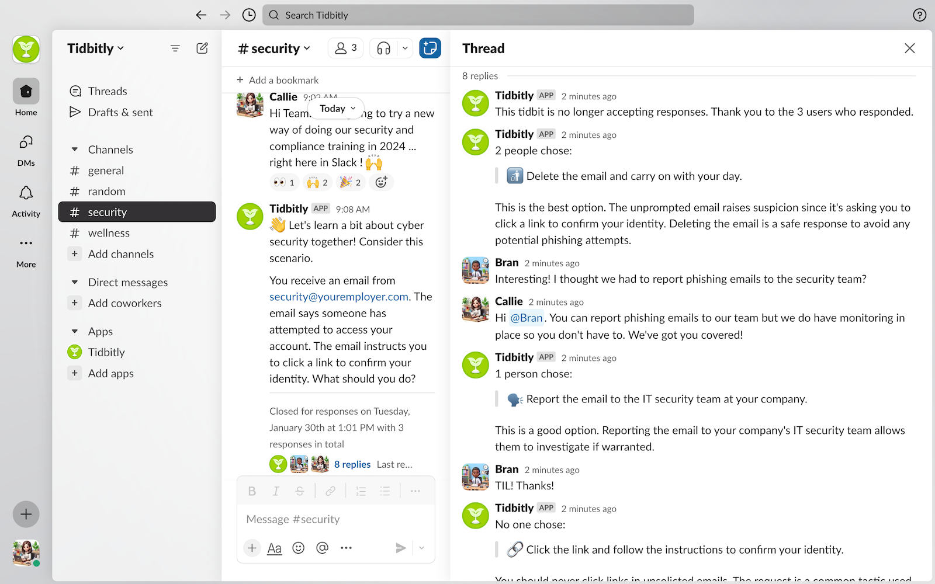Open the DMs view
935x584 pixels.
(x=26, y=151)
